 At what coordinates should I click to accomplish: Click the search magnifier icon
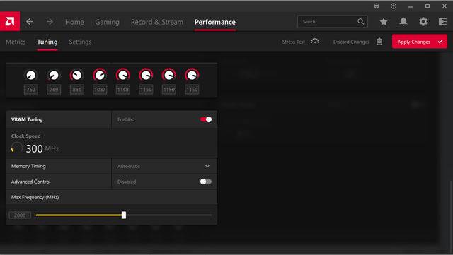click(360, 22)
